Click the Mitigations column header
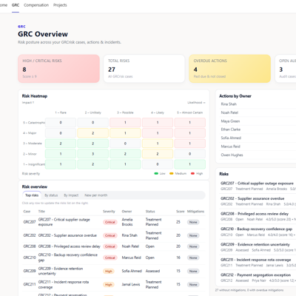This screenshot has height=296, width=296. 195,212
